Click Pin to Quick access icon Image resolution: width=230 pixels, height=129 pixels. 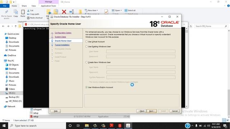pos(6,14)
